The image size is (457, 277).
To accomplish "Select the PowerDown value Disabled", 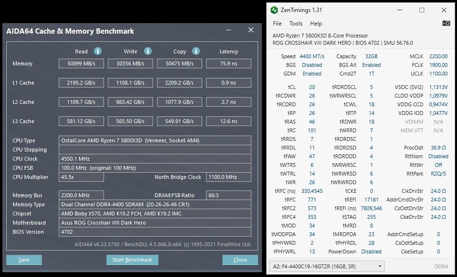I will [371, 252].
